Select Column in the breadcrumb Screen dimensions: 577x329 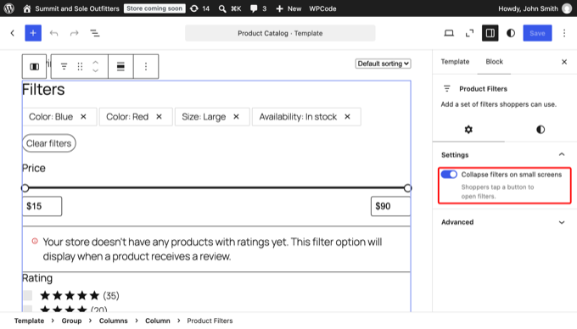(x=158, y=321)
